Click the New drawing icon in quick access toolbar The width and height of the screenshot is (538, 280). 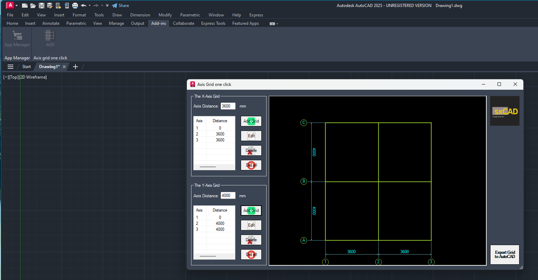click(24, 6)
